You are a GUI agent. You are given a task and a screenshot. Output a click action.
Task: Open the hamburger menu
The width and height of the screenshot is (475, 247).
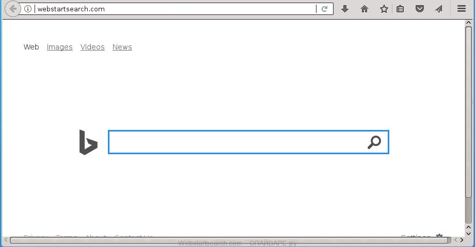point(462,9)
